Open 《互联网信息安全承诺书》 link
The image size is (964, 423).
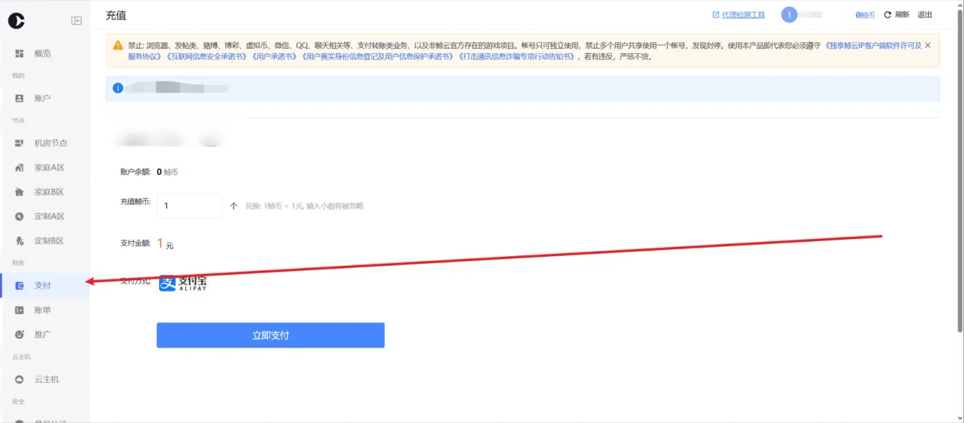[x=207, y=56]
